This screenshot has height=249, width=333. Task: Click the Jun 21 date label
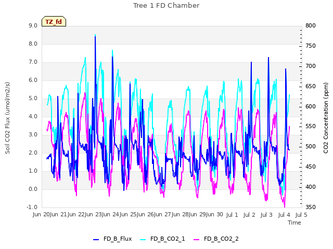click(x=59, y=215)
